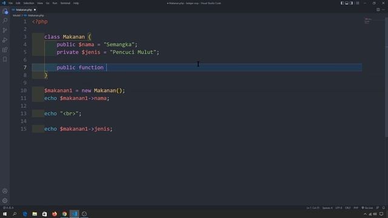388x218 pixels.
Task: Toggle the primary sidebar layout icon
Action: pos(342,3)
